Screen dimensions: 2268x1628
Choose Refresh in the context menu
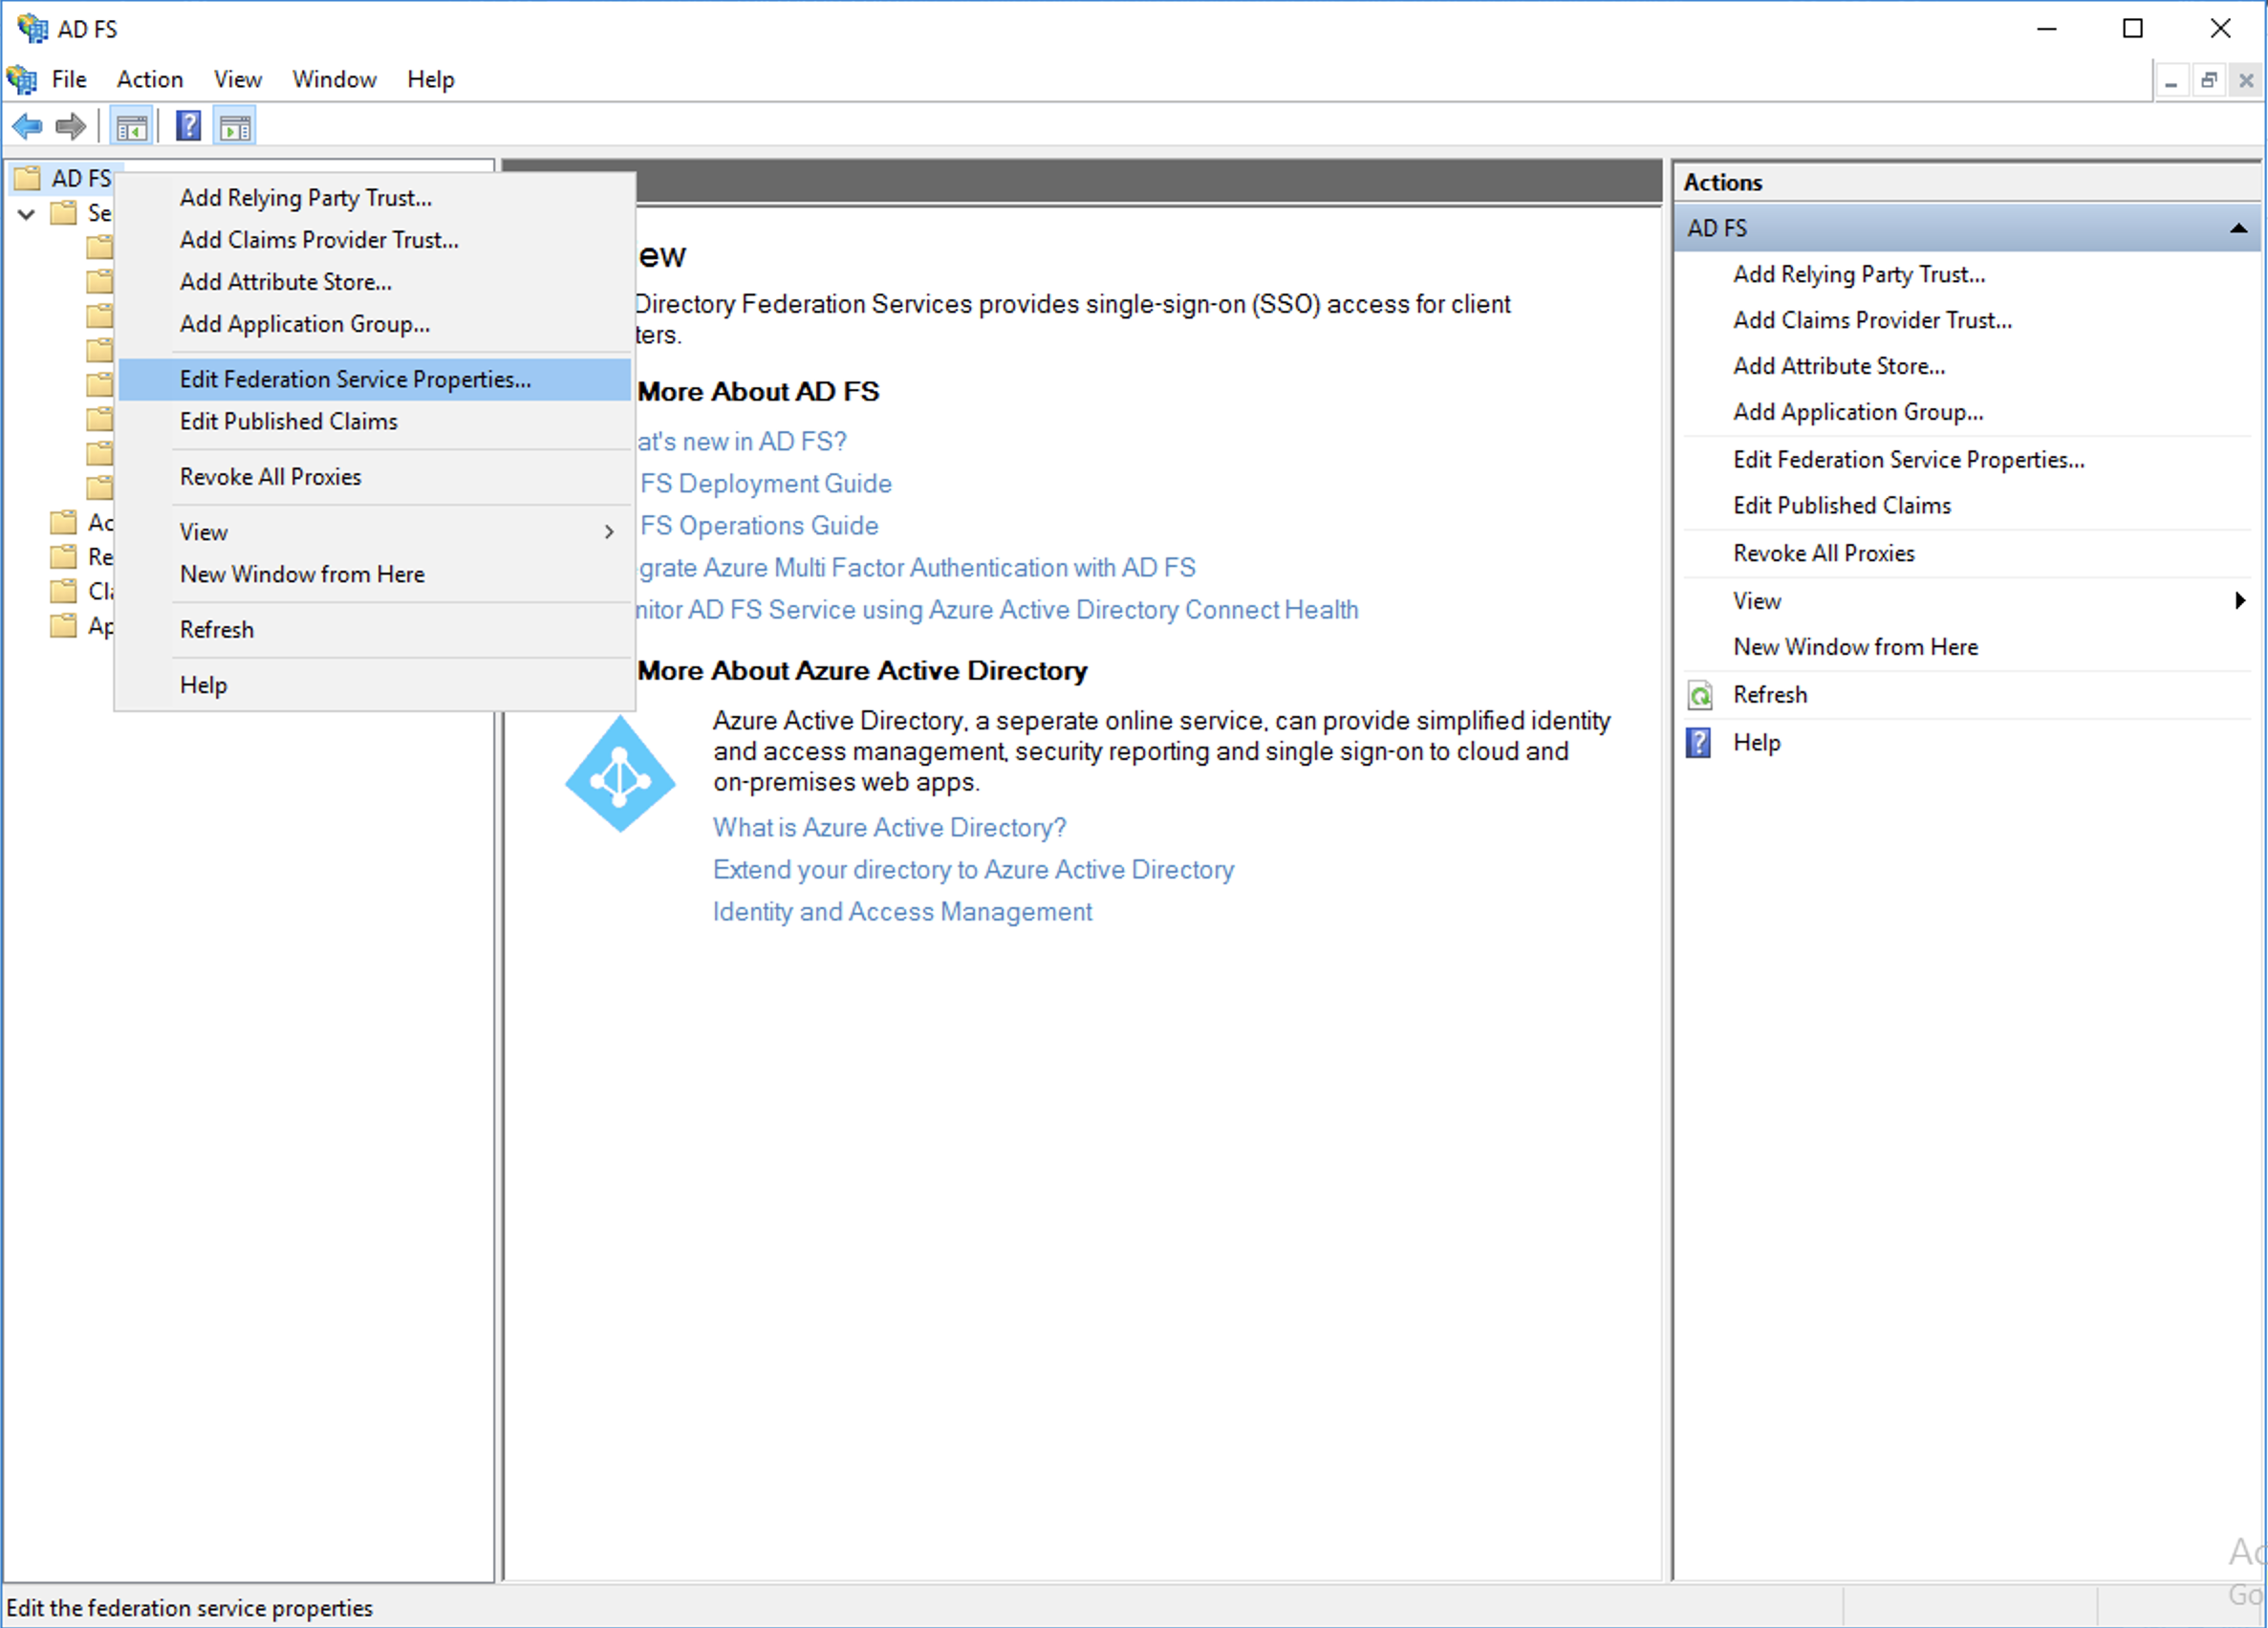(x=375, y=630)
